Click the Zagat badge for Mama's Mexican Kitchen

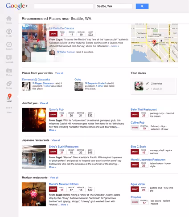click(53, 189)
